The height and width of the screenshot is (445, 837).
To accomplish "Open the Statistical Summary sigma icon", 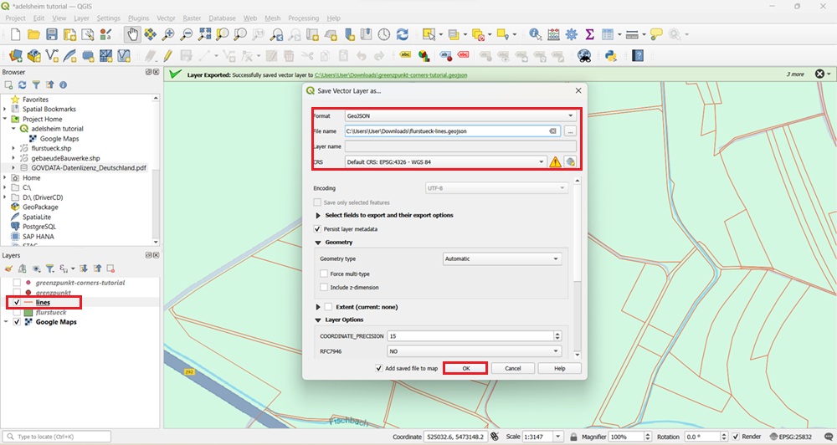I will (x=589, y=34).
